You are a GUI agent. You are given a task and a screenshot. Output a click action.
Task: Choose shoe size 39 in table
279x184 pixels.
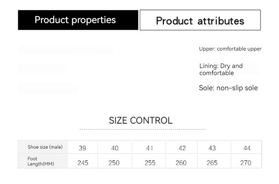tap(83, 148)
